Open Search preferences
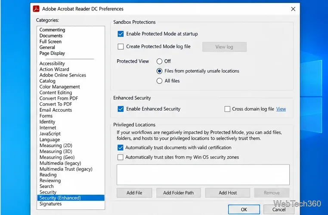Image resolution: width=328 pixels, height=215 pixels. coord(46,186)
